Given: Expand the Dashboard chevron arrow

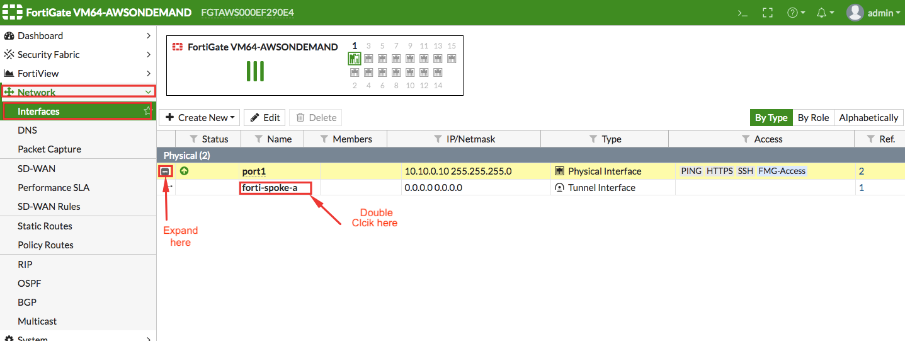Looking at the screenshot, I should tap(149, 36).
